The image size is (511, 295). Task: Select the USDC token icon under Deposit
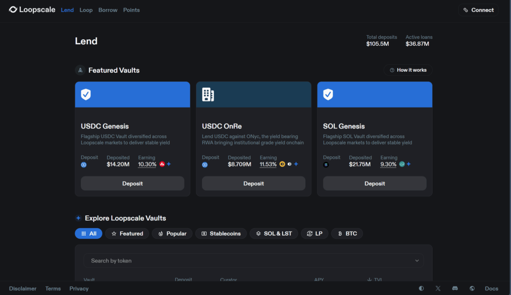pyautogui.click(x=83, y=164)
